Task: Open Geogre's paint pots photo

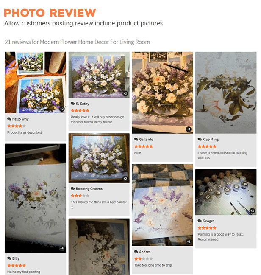Action: [226, 192]
